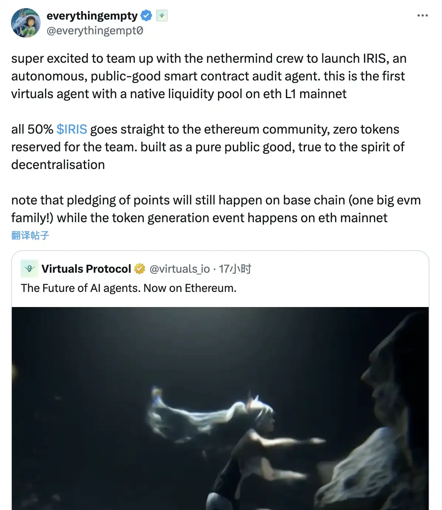This screenshot has width=442, height=510.
Task: Click the Virtuals Protocol display name
Action: click(87, 269)
